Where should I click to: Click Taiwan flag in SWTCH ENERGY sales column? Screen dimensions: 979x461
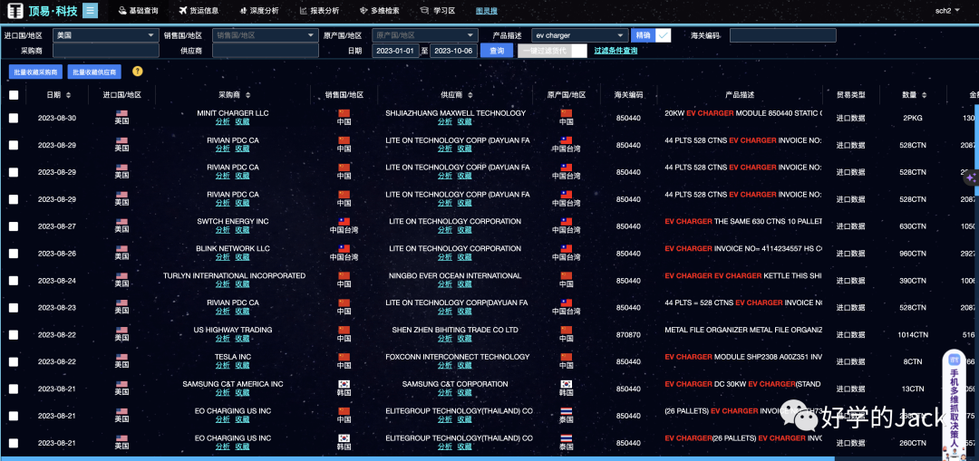pos(344,222)
